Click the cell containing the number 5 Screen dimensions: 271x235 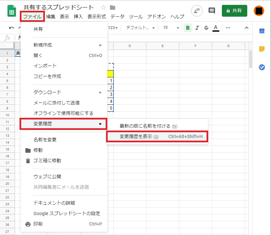(110, 108)
